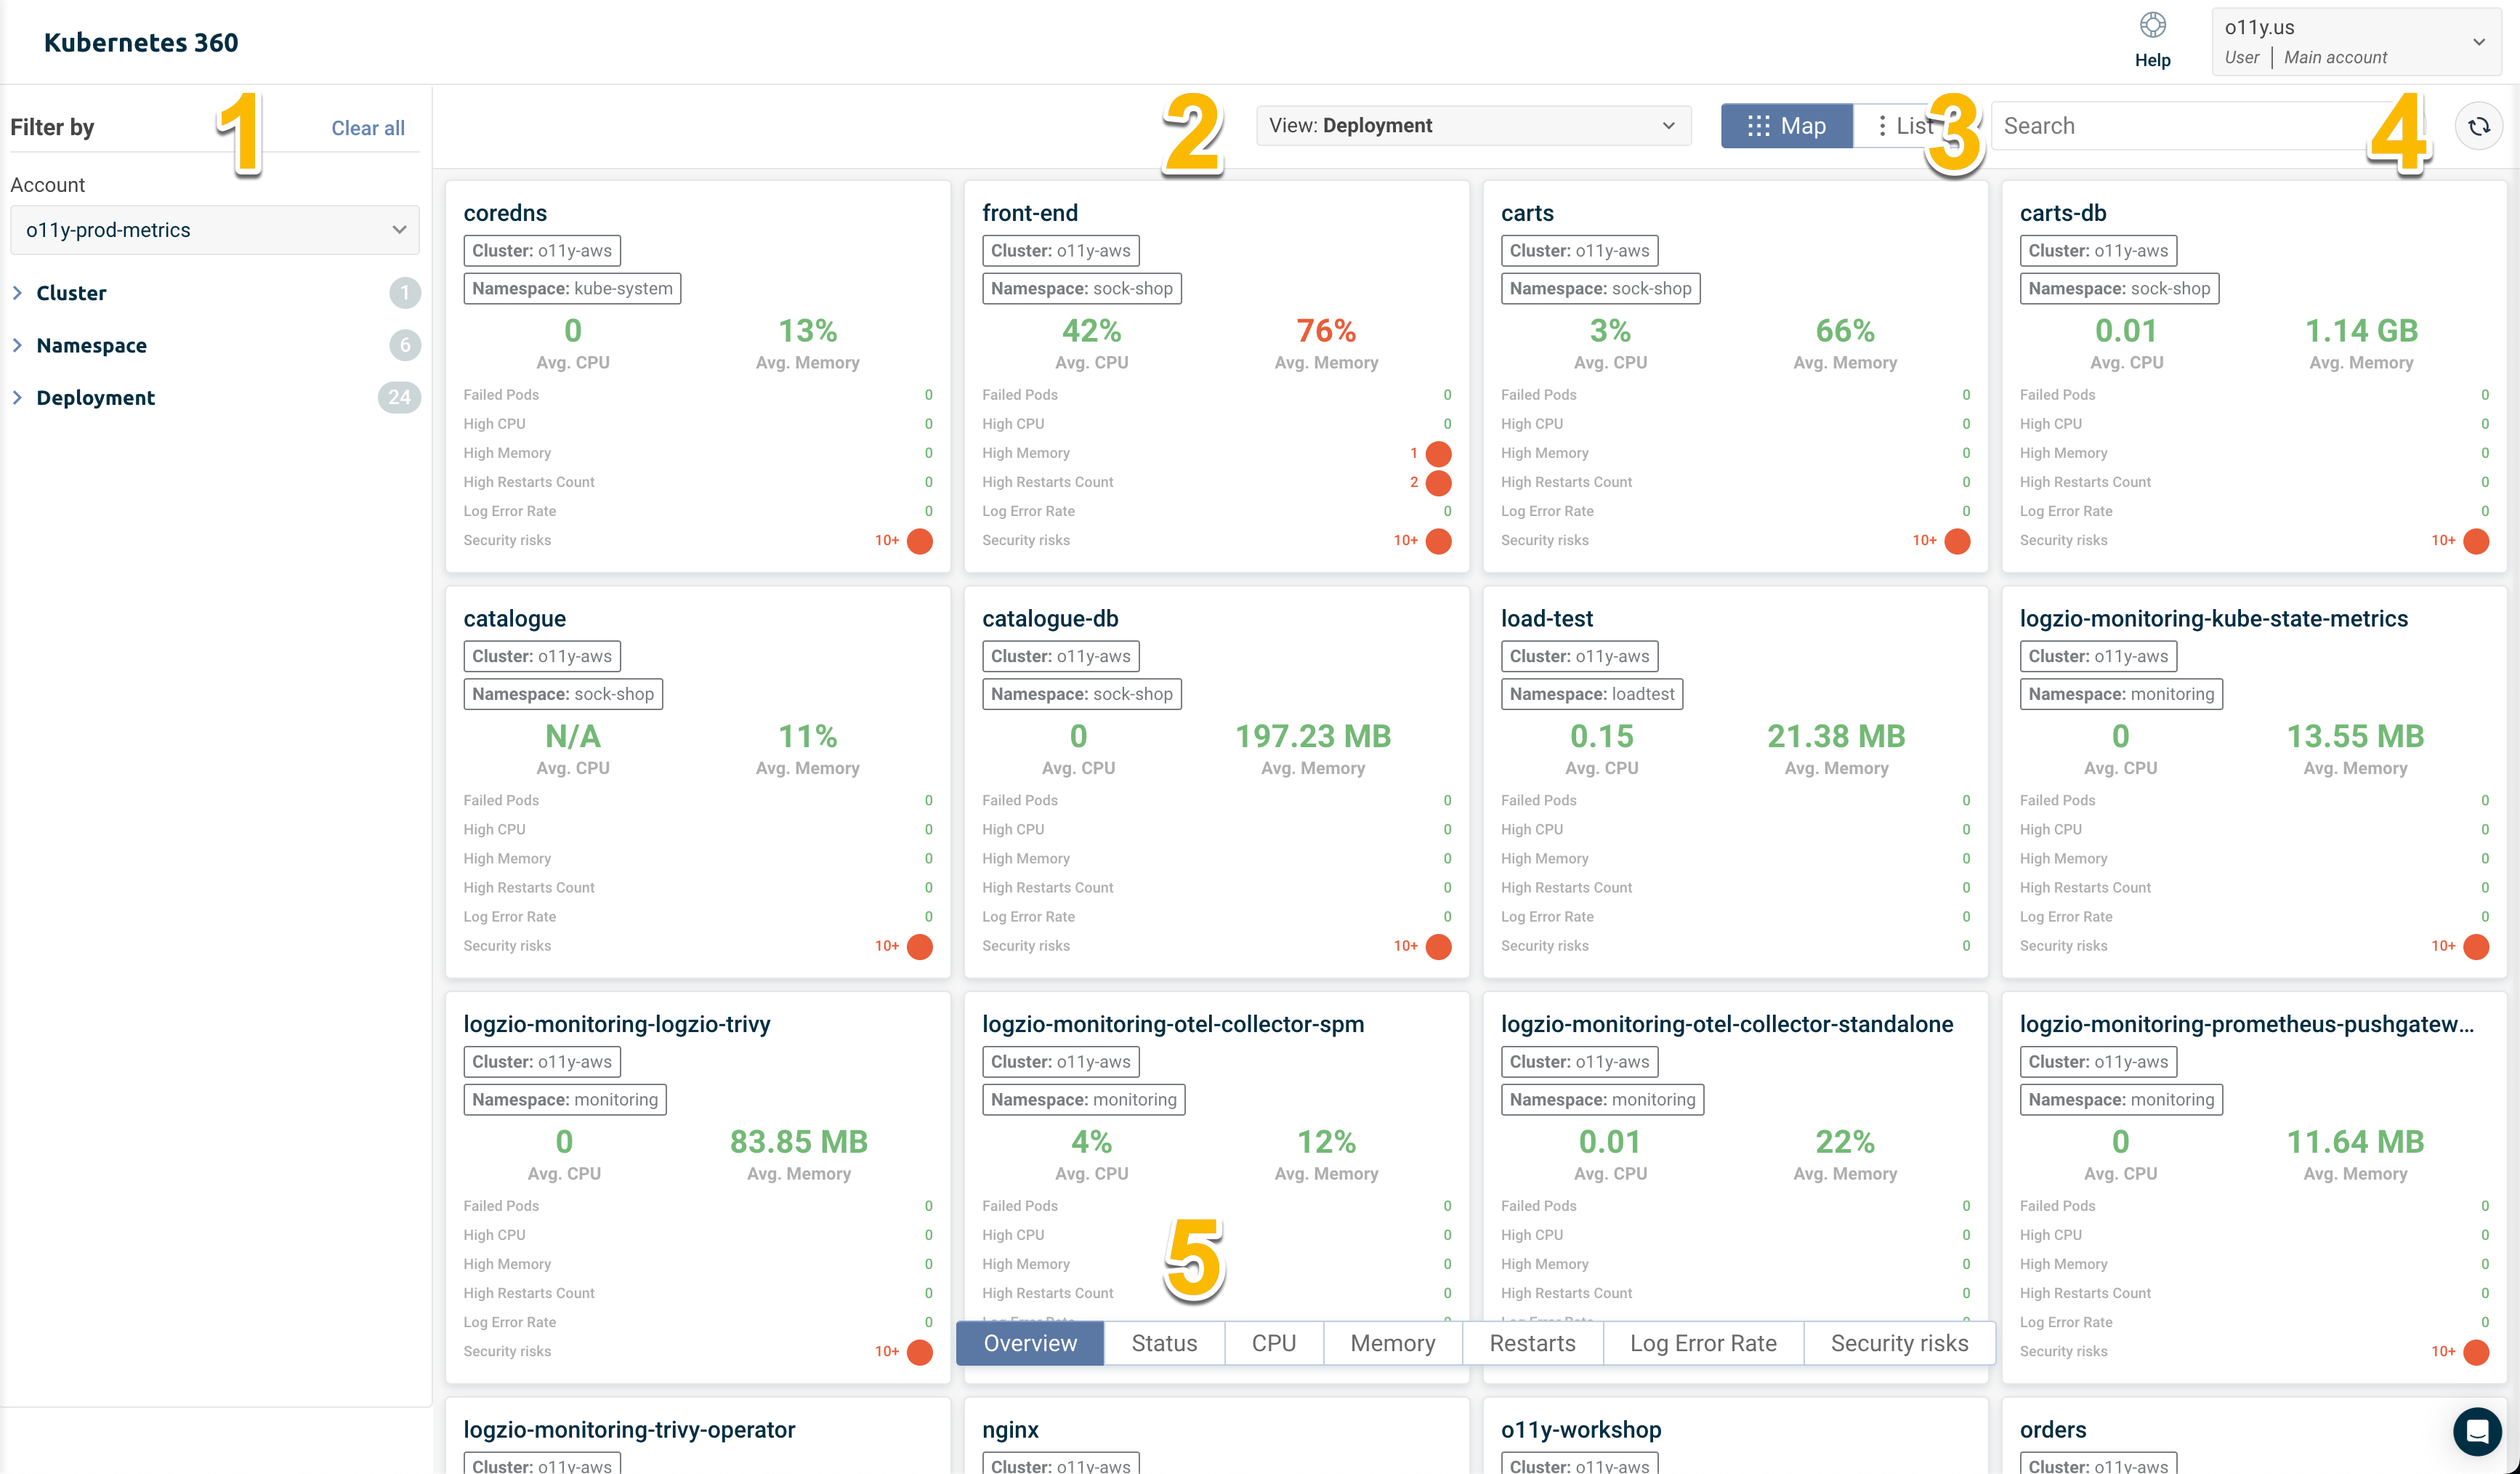Open the o11y-prod-metrics account dropdown
The image size is (2520, 1474).
pyautogui.click(x=211, y=230)
